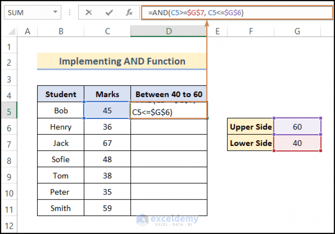Select column A header
Screen dimensions: 335x234
(27, 31)
